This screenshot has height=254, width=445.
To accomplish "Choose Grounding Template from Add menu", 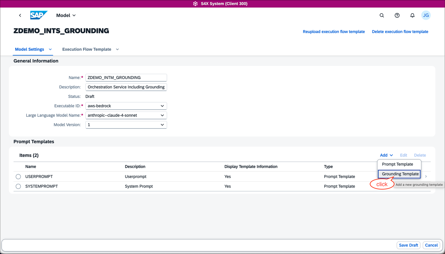I will tap(399, 174).
